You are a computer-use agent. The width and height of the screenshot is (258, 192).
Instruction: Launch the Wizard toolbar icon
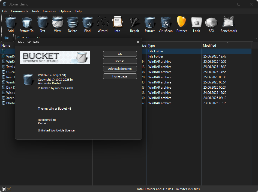tap(103, 22)
